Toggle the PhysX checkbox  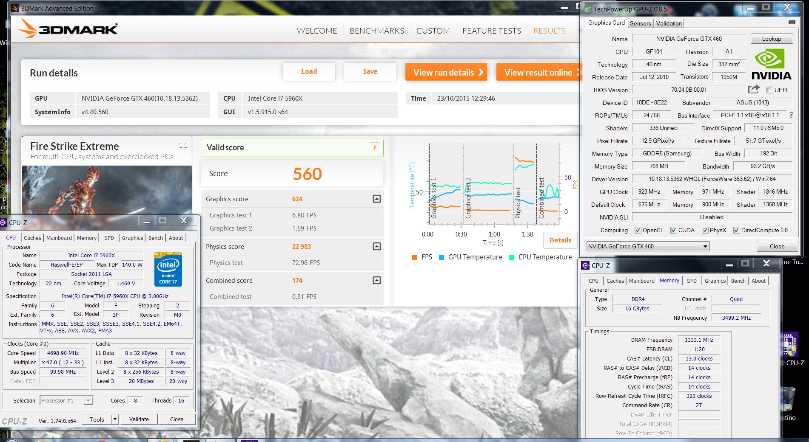(x=705, y=230)
